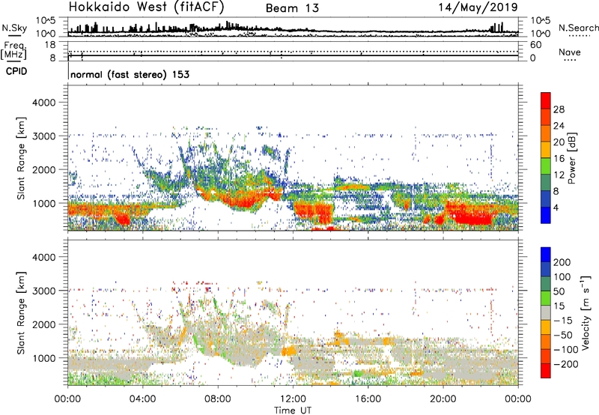599x415 pixels.
Task: Pick the gray segment of Velocity colorbar
Action: 545,309
